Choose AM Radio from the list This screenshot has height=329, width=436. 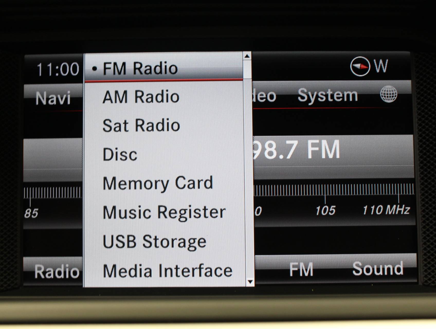[141, 97]
